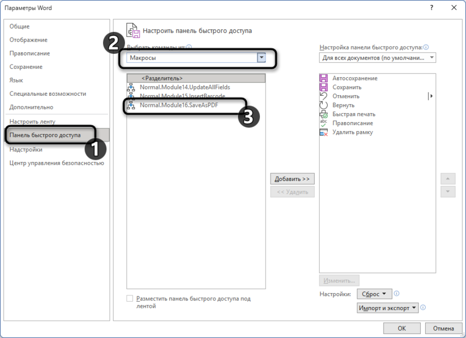Click the Быстрая печать printer icon
This screenshot has height=338, width=466.
[x=323, y=114]
